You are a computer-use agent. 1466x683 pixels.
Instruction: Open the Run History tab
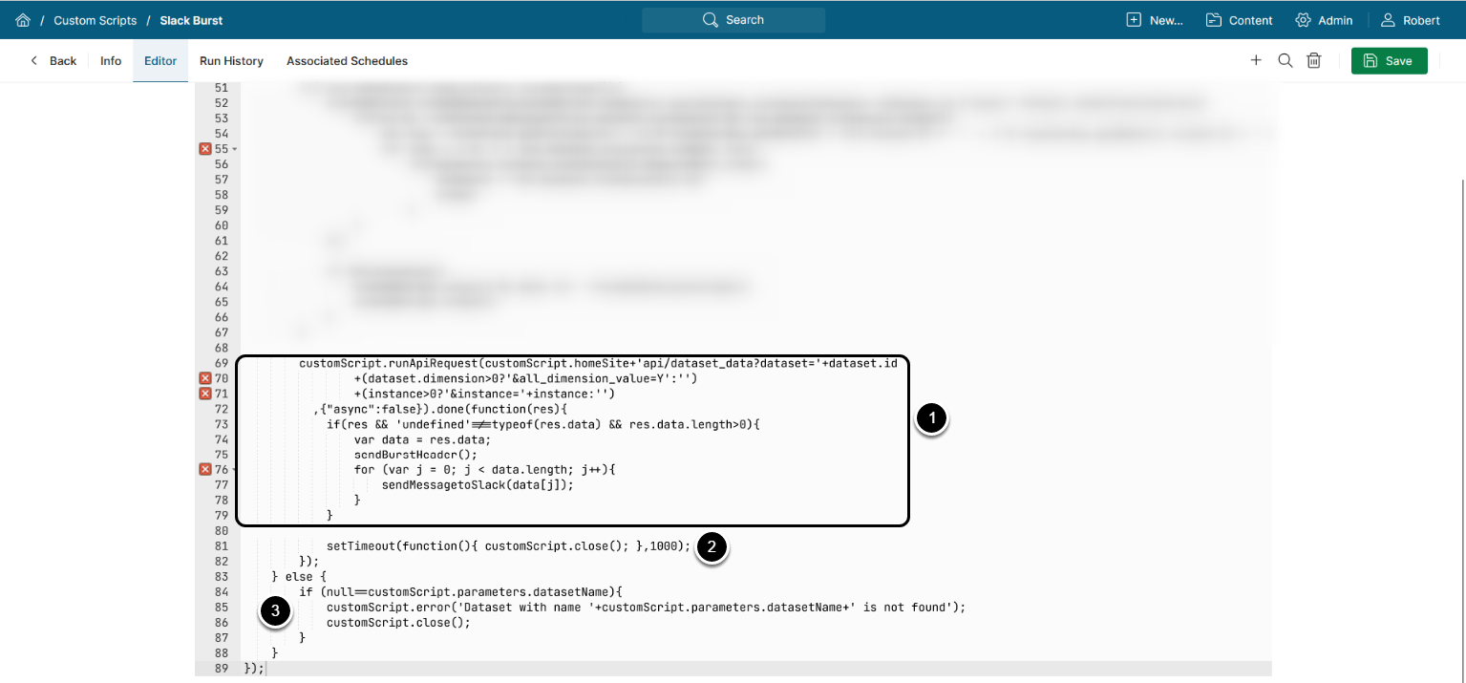(231, 61)
